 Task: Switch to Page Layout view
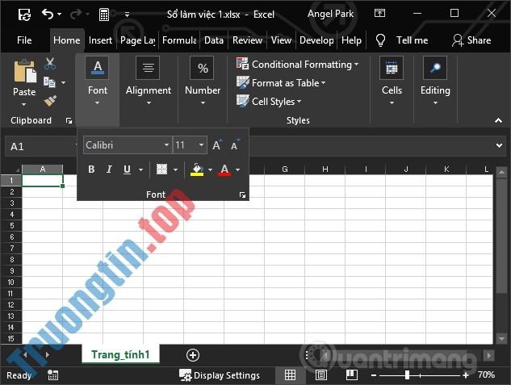(x=321, y=375)
